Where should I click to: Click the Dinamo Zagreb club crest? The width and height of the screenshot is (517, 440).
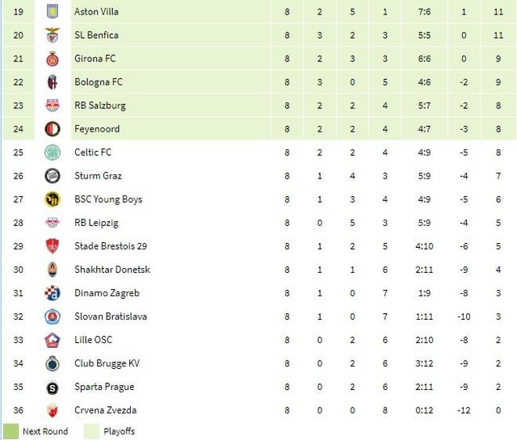coord(53,293)
